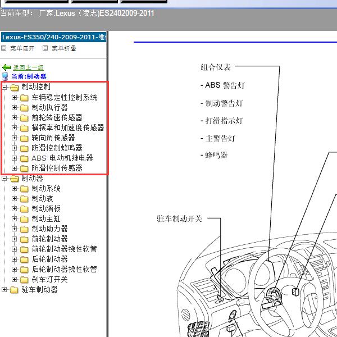The image size is (337, 337).
Task: Select the 制动执行器 label
Action: pos(49,107)
